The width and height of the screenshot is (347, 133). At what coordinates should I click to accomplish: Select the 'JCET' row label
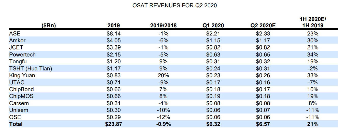16,47
